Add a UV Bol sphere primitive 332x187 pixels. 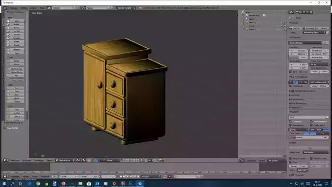tap(15, 31)
